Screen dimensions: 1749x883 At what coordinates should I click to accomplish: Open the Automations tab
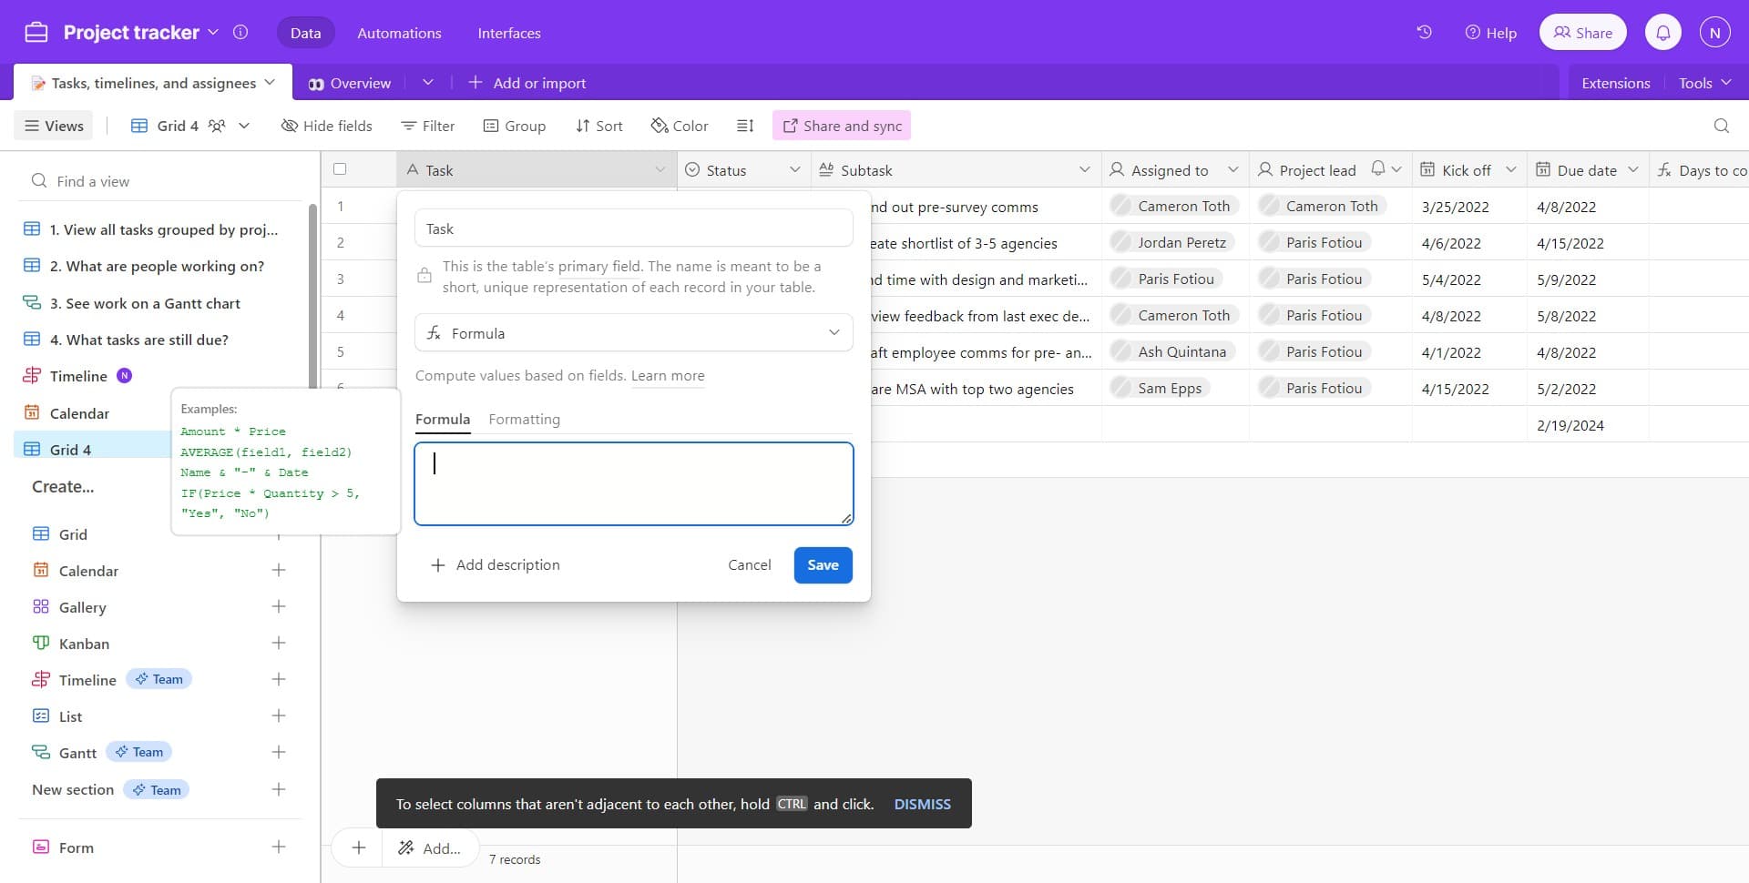[399, 33]
